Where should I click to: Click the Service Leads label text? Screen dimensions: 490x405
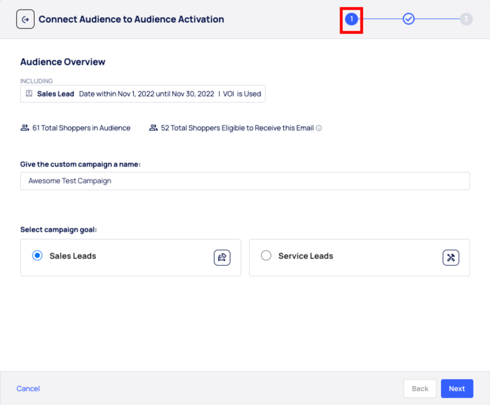coord(305,256)
